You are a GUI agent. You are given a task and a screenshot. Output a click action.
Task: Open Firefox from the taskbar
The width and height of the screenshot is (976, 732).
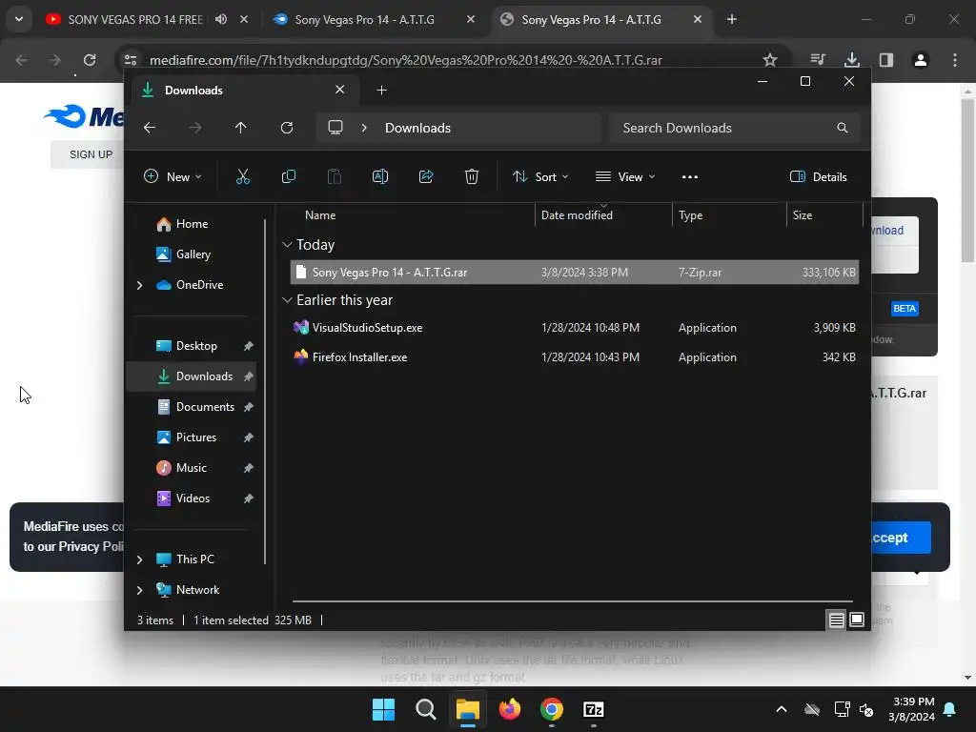[510, 709]
